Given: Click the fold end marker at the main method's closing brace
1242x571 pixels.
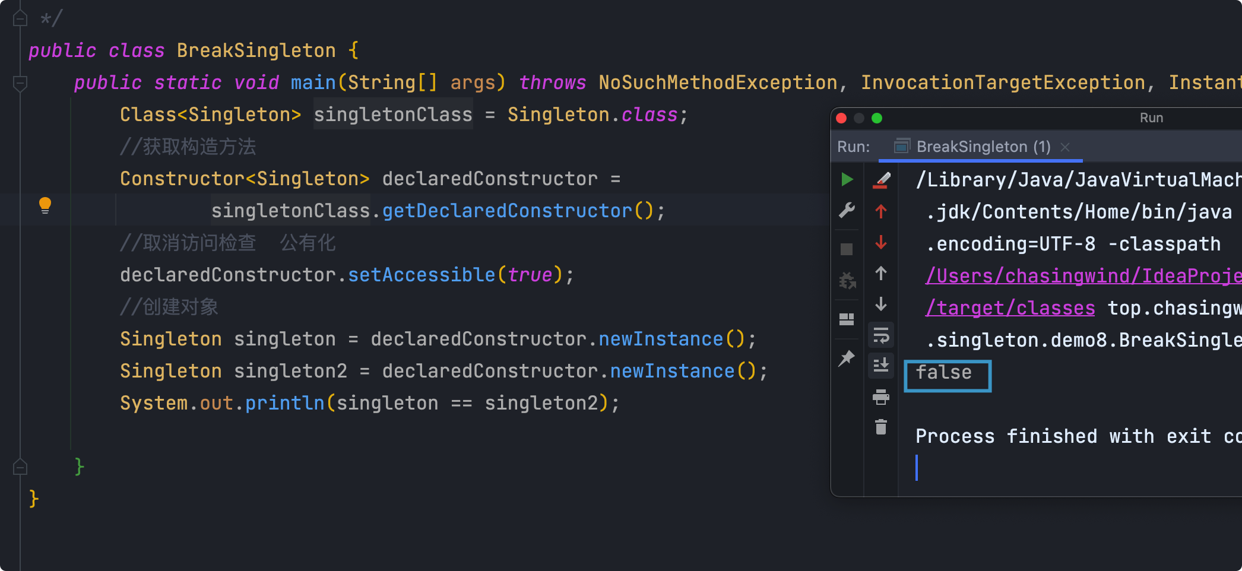Looking at the screenshot, I should click(20, 467).
